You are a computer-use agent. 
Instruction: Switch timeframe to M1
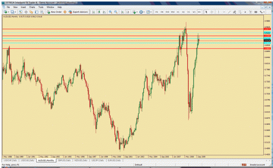[x=157, y=12]
